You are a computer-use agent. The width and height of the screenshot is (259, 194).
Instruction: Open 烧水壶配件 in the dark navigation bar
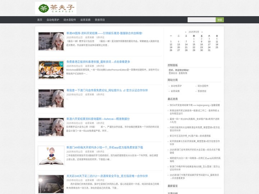[70, 20]
